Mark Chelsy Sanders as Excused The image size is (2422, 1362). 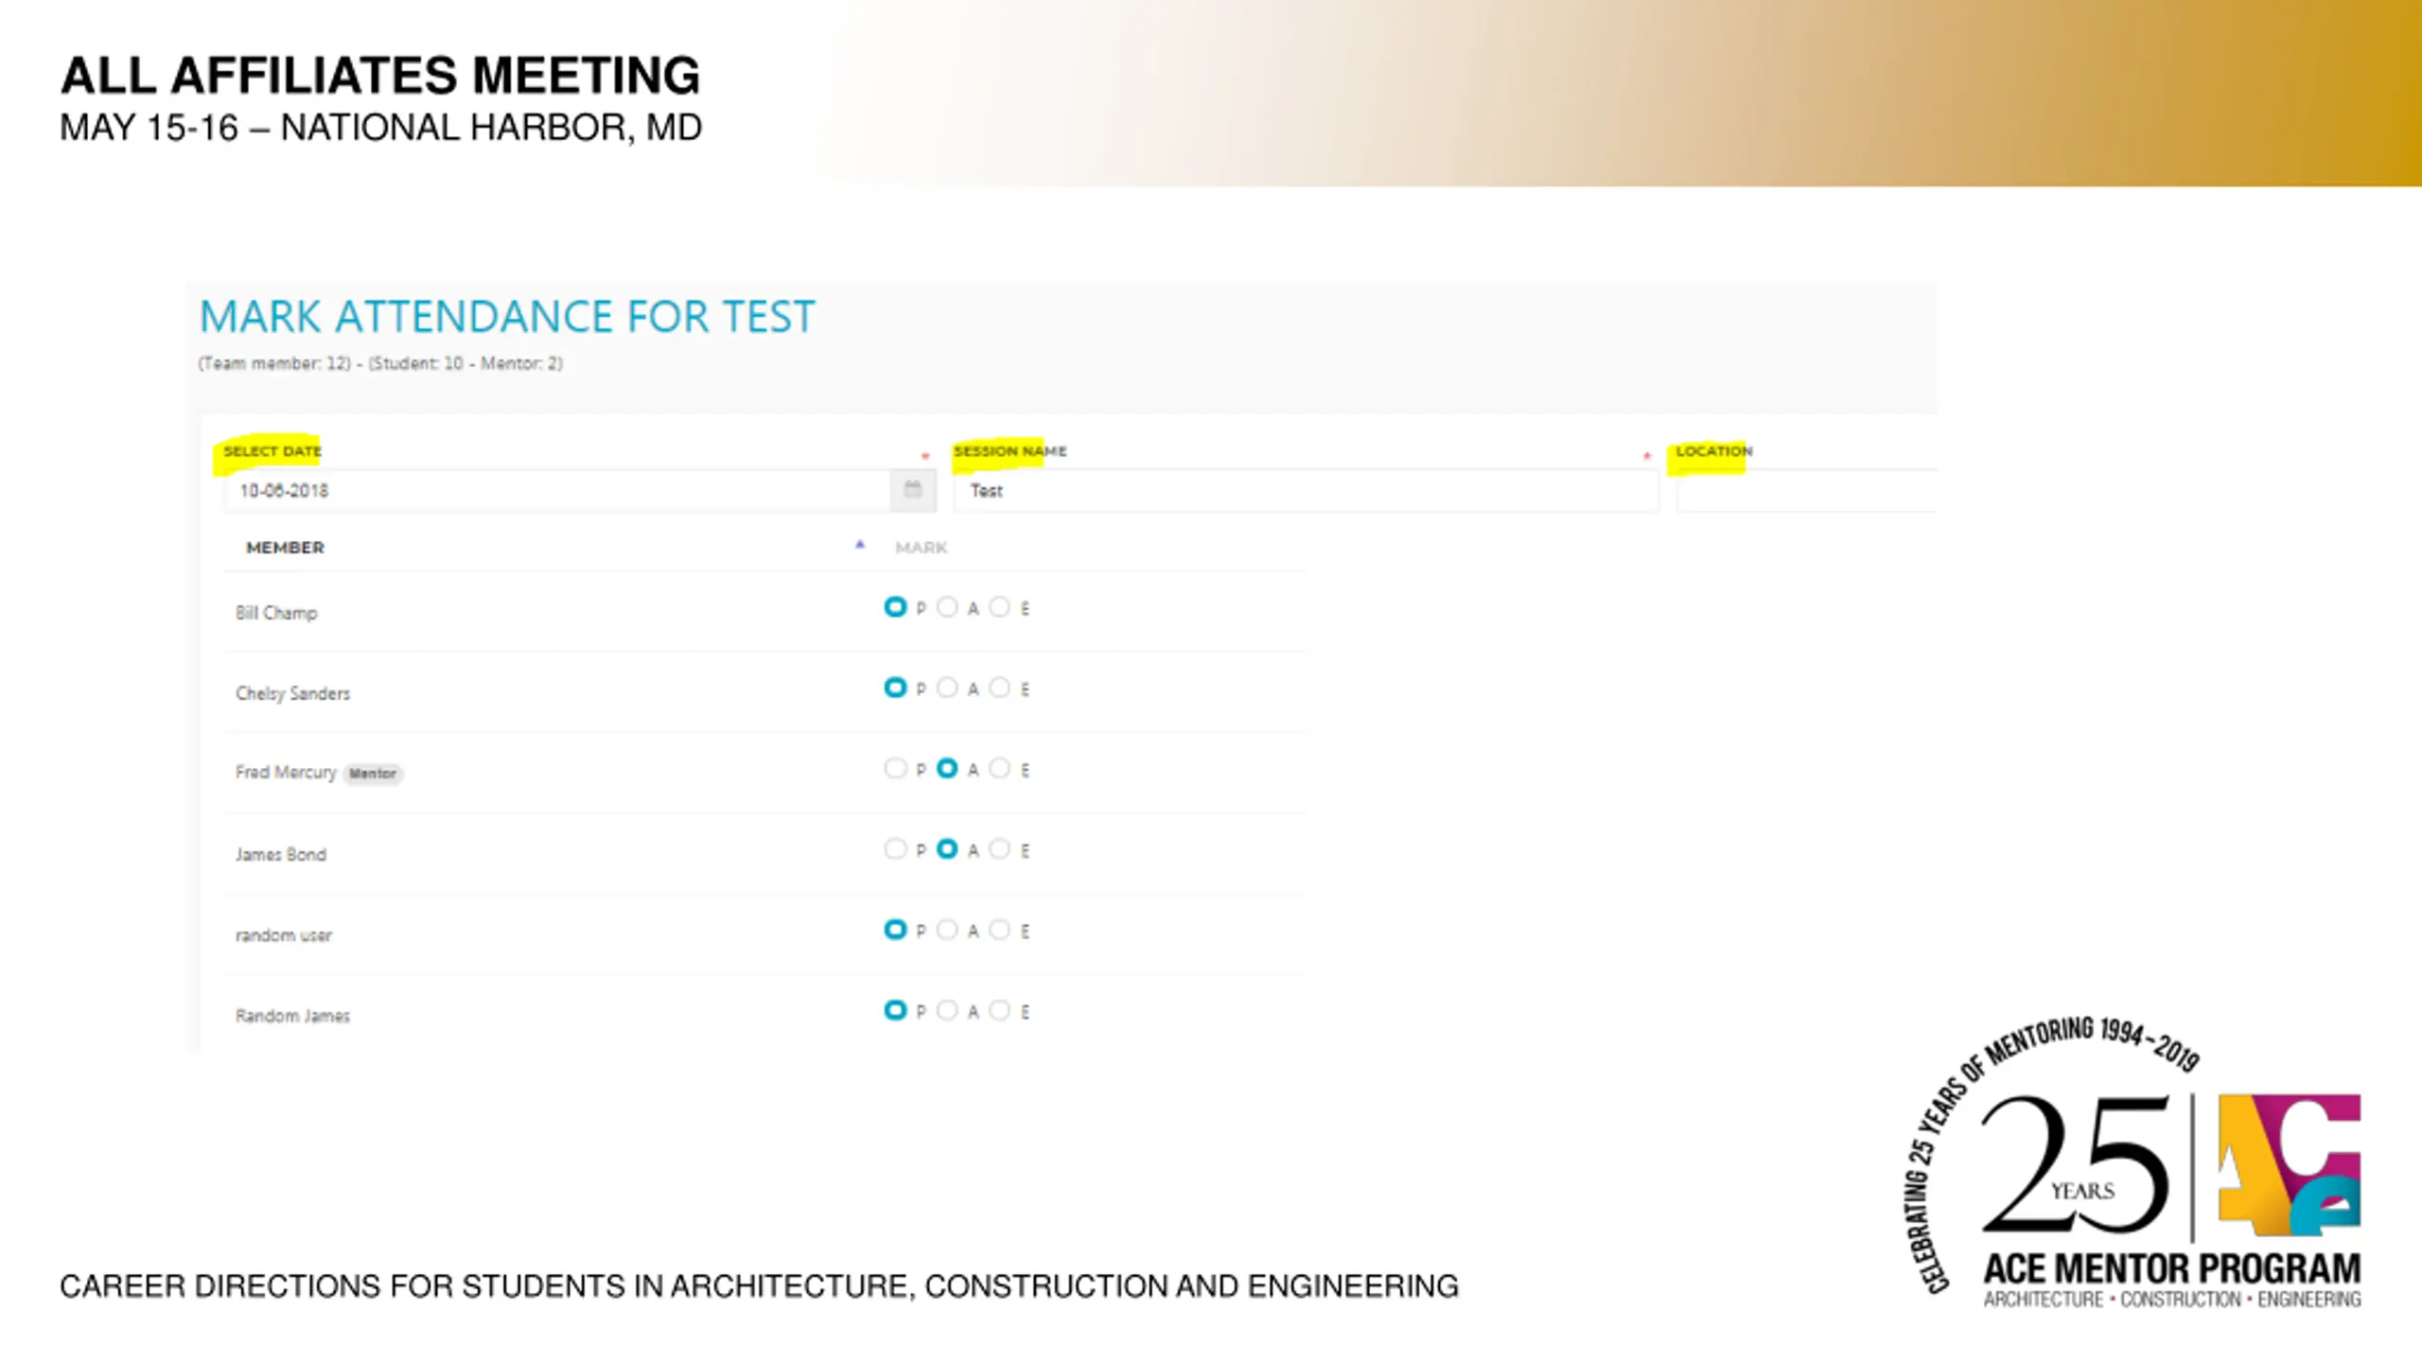pos(999,688)
